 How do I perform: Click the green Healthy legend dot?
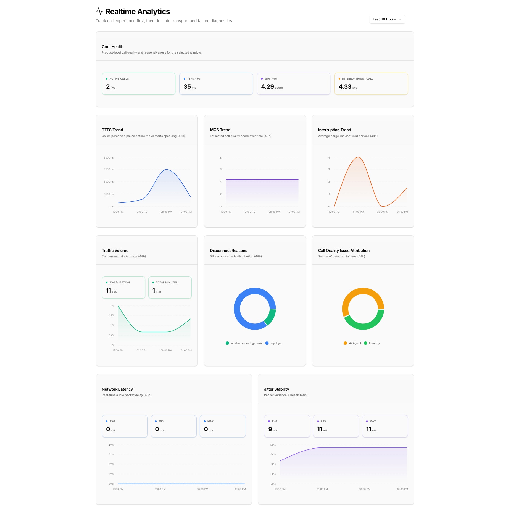(x=365, y=343)
